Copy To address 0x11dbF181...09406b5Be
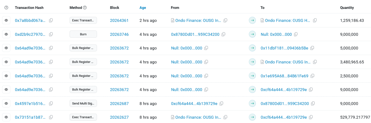 (312, 48)
